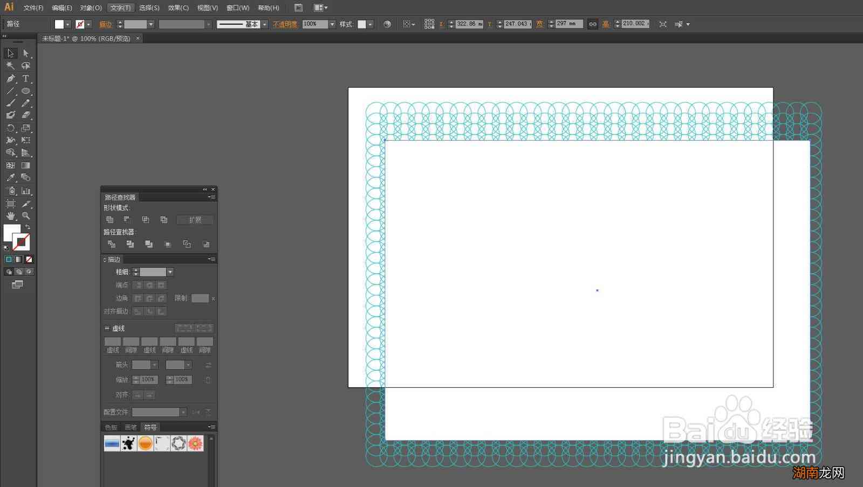Click the Exclude shape mode icon

pos(164,220)
